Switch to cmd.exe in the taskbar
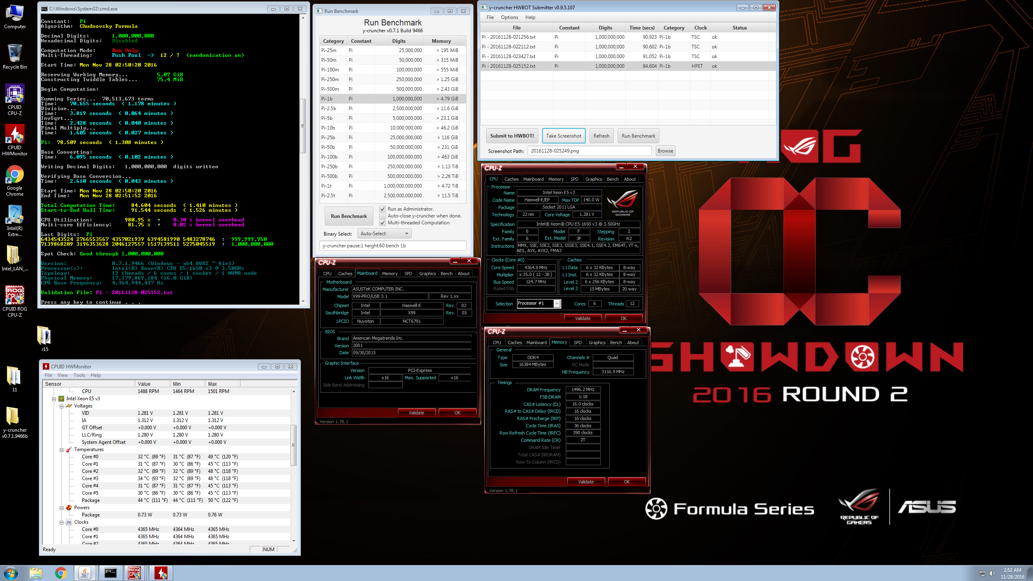The width and height of the screenshot is (1033, 581). (x=110, y=573)
